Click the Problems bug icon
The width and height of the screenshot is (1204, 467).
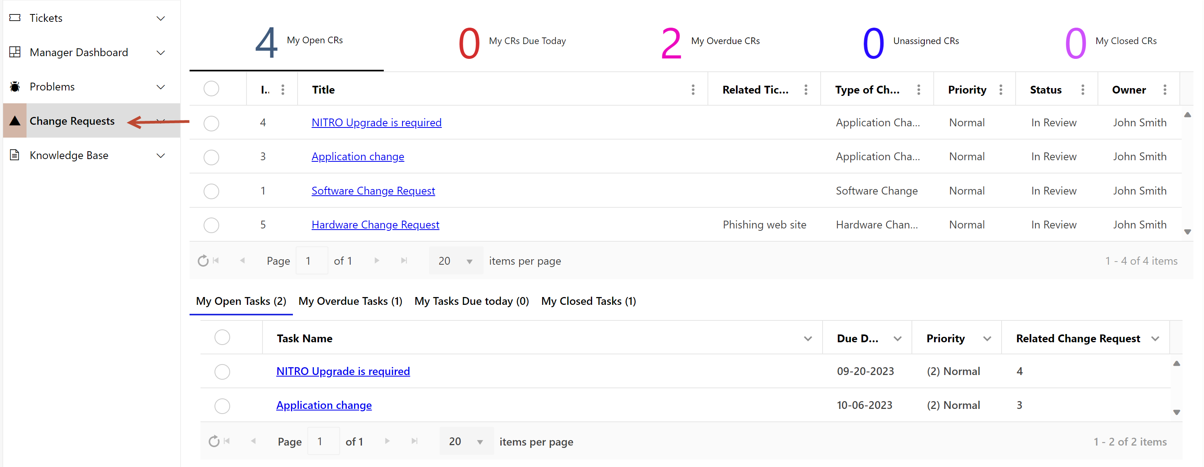click(15, 87)
